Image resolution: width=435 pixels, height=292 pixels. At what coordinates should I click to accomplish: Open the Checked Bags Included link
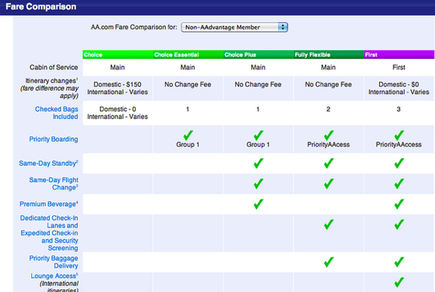[56, 113]
